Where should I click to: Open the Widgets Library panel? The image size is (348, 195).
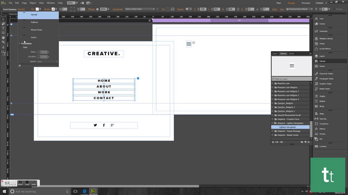[x=326, y=38]
